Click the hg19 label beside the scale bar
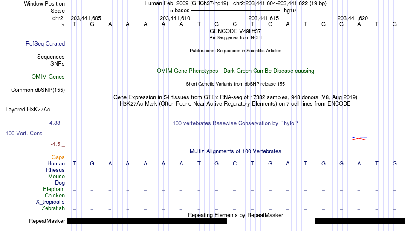This screenshot has height=231, width=405. pyautogui.click(x=290, y=11)
